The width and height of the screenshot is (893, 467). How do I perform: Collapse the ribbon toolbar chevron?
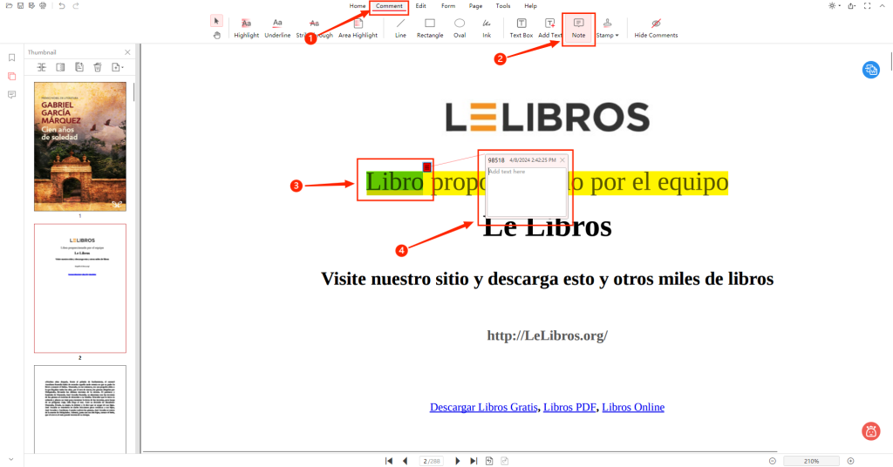[884, 6]
